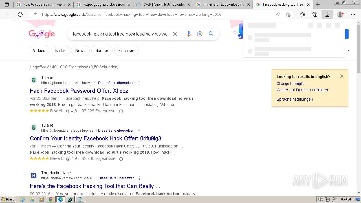Show rating info for 4,9 result
The width and height of the screenshot is (361, 203).
pyautogui.click(x=121, y=159)
